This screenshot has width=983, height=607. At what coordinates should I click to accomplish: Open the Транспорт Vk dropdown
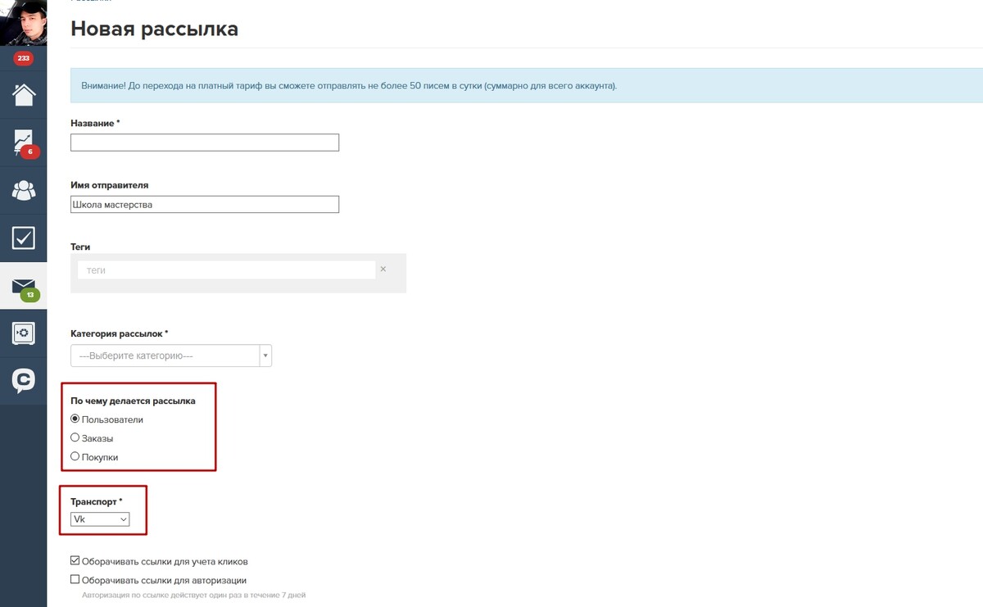100,519
